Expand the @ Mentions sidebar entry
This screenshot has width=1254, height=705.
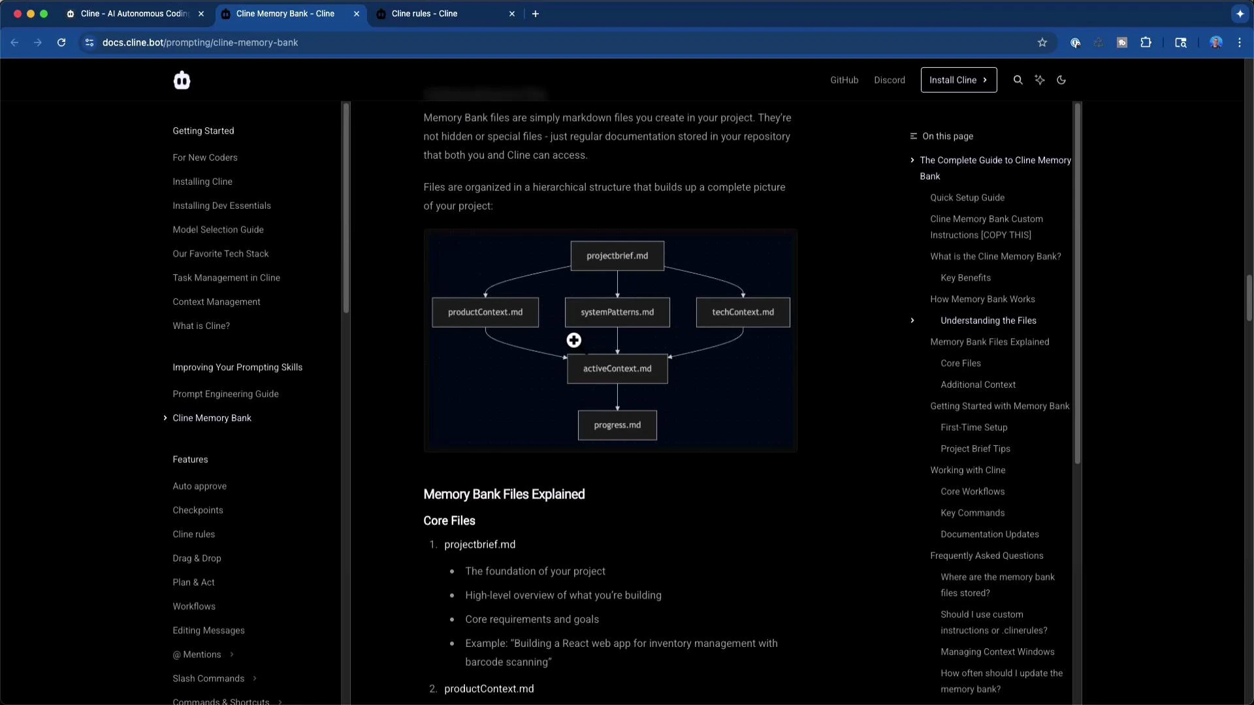(231, 654)
